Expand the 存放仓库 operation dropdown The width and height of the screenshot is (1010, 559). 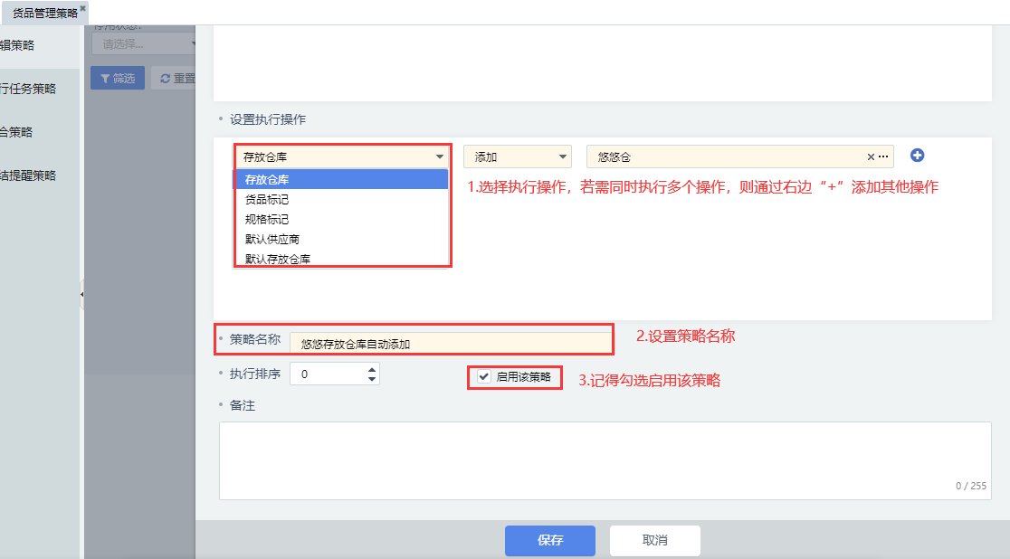342,157
